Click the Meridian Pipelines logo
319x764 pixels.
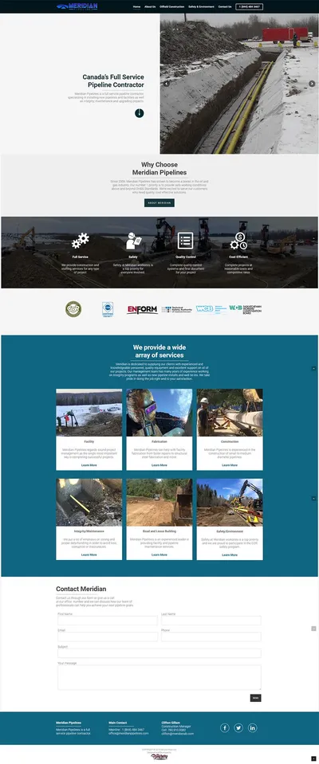[77, 6]
